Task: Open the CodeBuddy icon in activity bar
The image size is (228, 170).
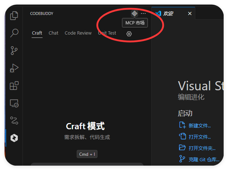Action: tap(14, 138)
